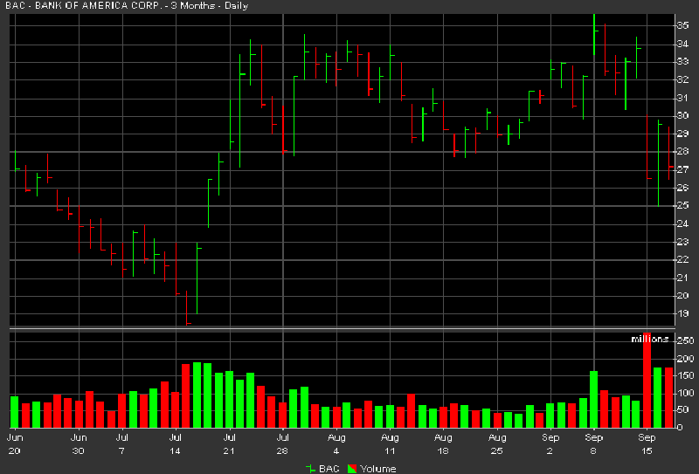Viewport: 699px width, 474px height.
Task: Click the 0 volume axis label
Action: point(680,428)
